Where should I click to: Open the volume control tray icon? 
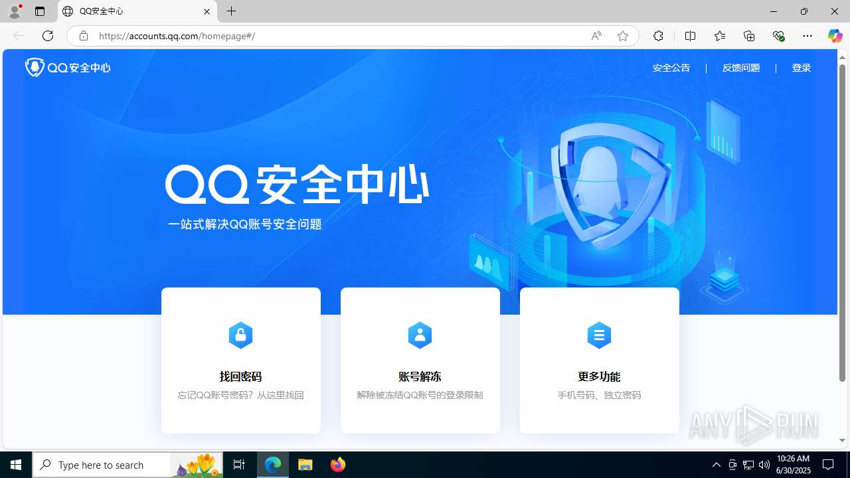coord(764,465)
